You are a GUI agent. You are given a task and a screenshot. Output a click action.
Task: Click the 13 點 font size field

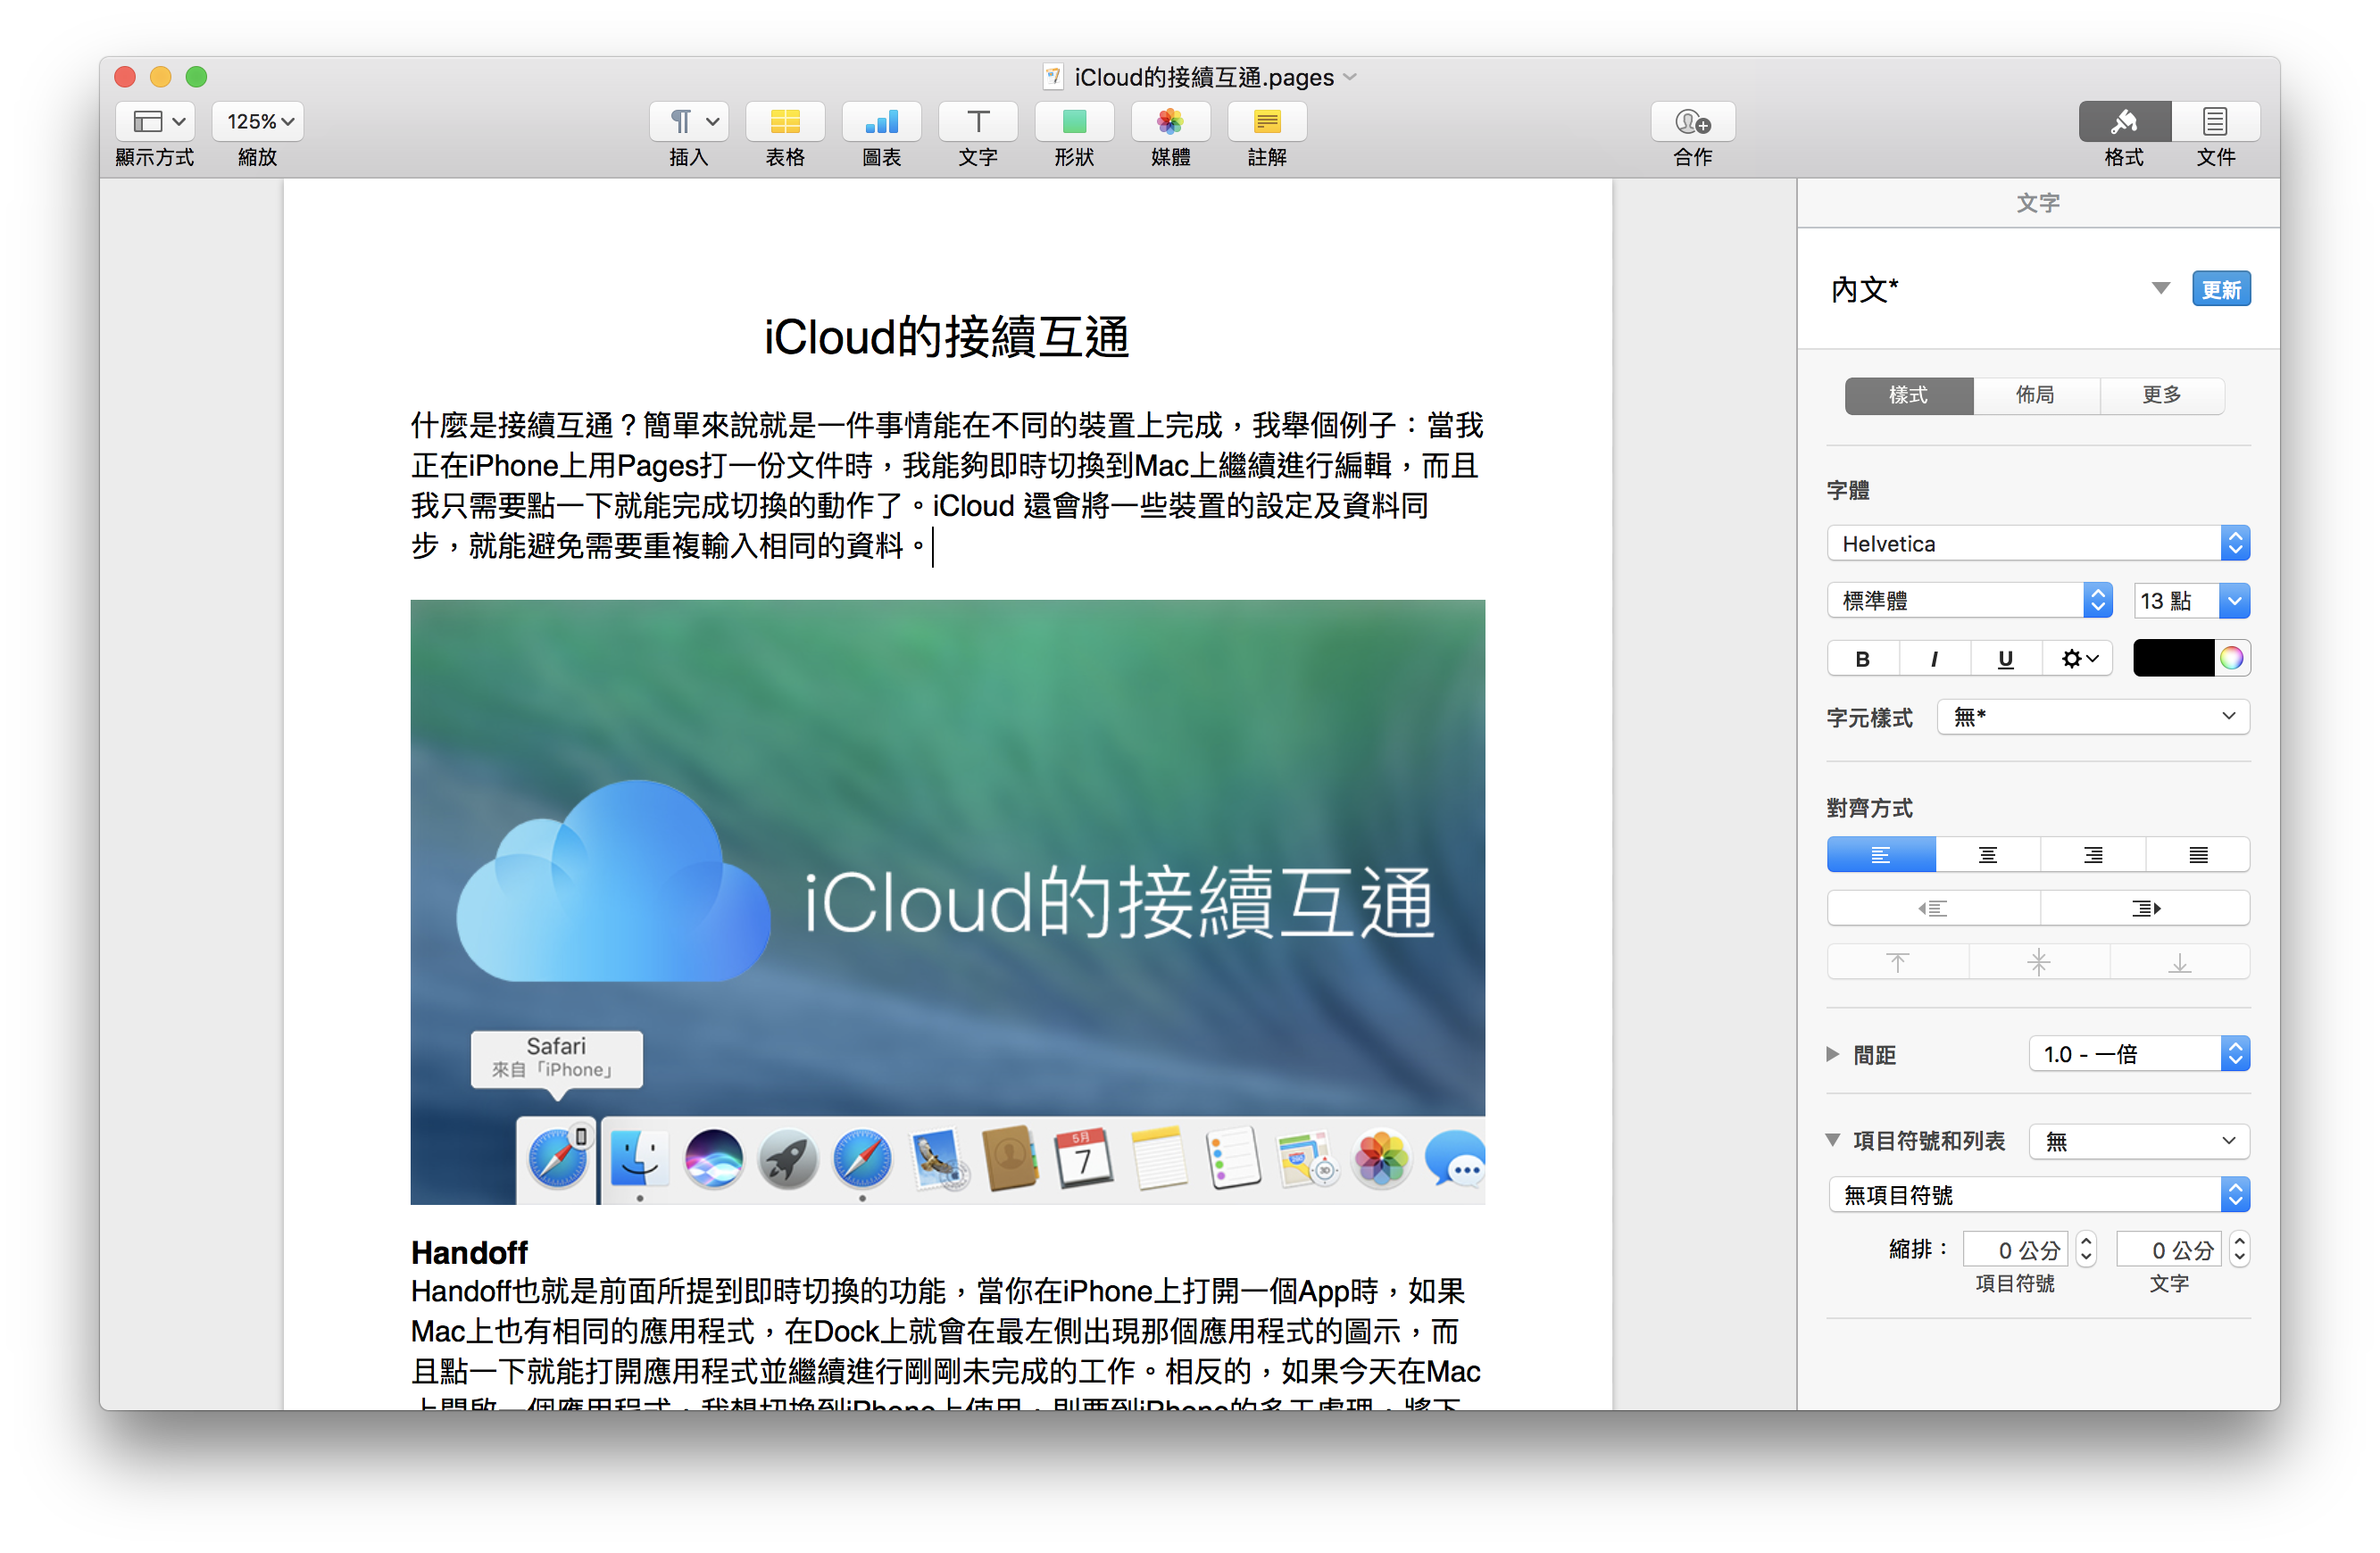click(2176, 601)
